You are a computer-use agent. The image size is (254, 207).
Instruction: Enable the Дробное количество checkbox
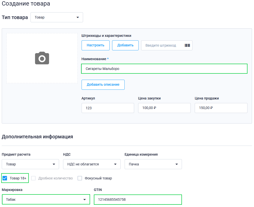pos(33,178)
